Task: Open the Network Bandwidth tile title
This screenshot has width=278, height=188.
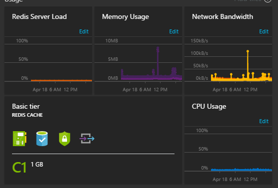Action: [222, 16]
